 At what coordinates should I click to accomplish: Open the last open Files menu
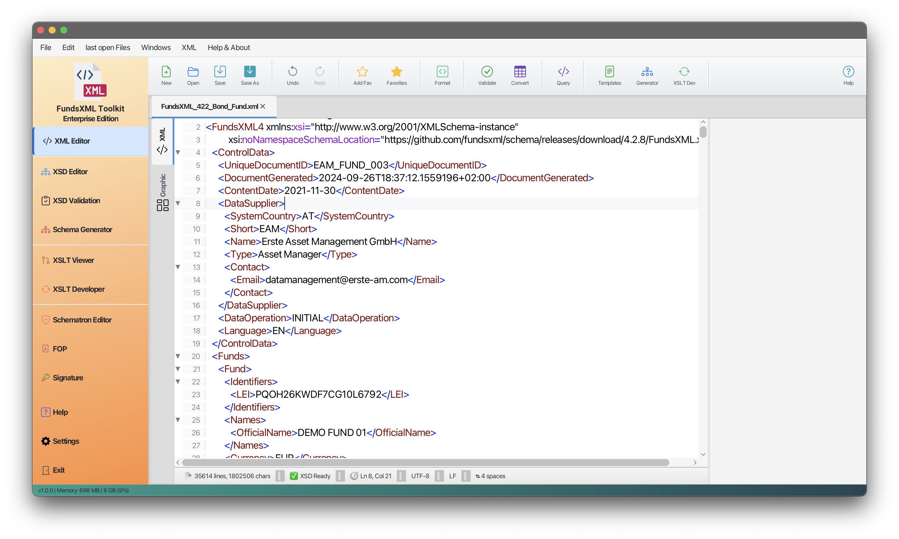click(107, 47)
